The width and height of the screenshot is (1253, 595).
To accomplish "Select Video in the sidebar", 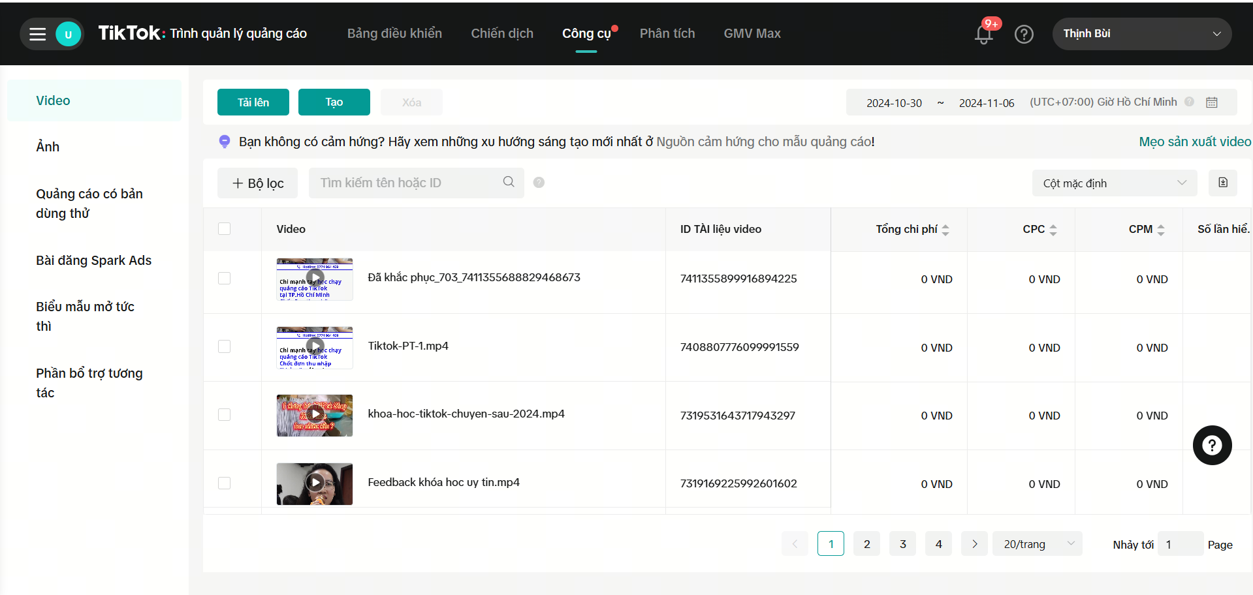I will click(x=95, y=100).
